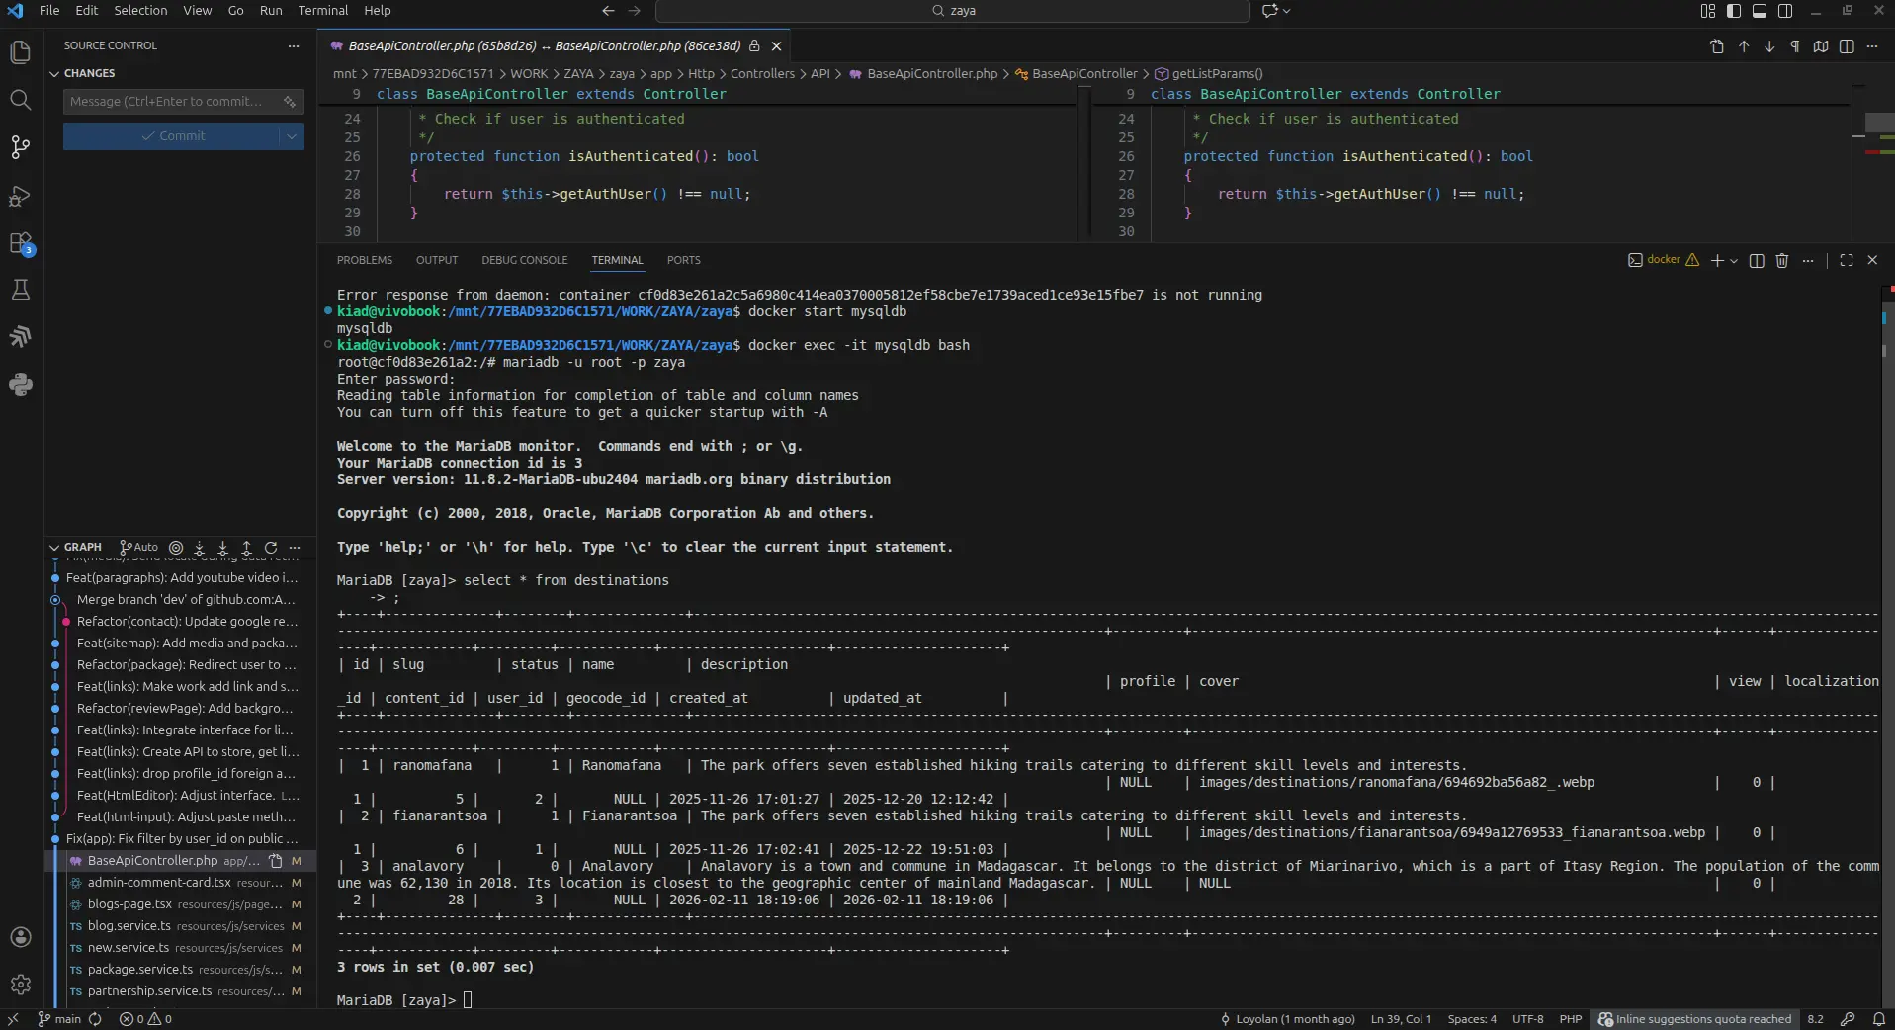The height and width of the screenshot is (1030, 1895).
Task: Click the graph Refresh icon
Action: [271, 547]
